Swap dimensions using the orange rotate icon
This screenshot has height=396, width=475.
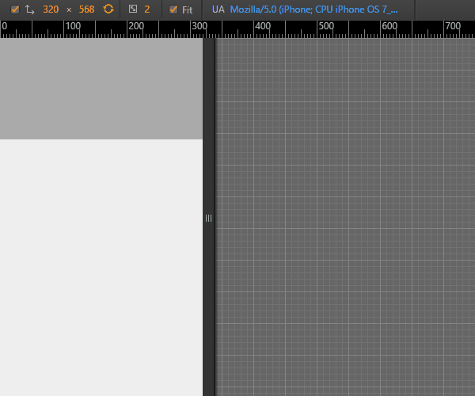coord(108,10)
